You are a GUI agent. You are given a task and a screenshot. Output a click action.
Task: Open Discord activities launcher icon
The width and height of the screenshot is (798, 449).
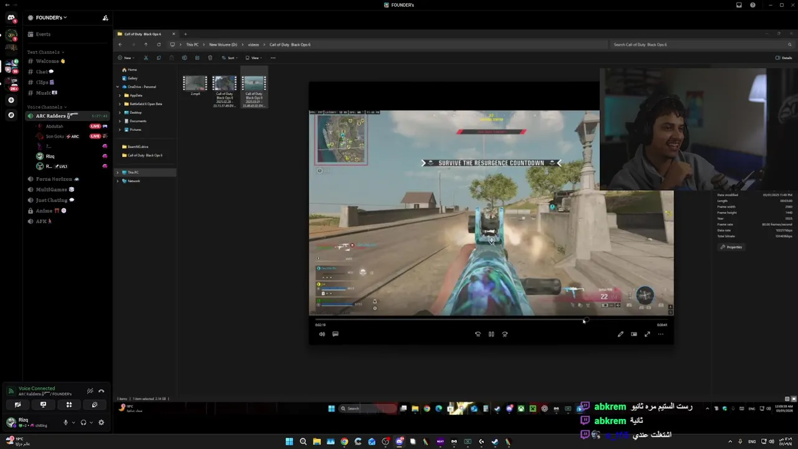(x=69, y=404)
